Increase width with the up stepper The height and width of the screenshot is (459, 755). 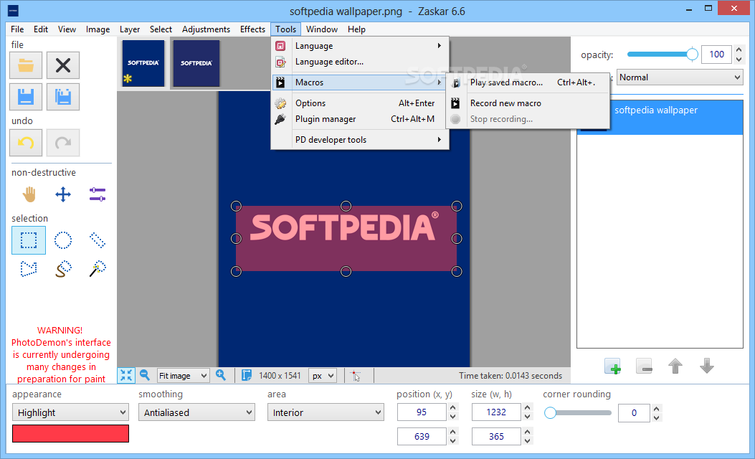tap(527, 408)
